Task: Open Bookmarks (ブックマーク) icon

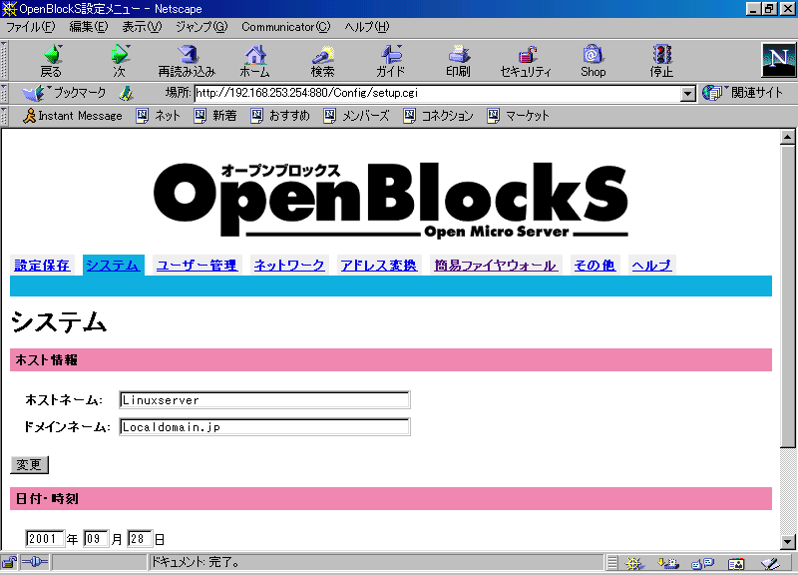Action: [64, 93]
